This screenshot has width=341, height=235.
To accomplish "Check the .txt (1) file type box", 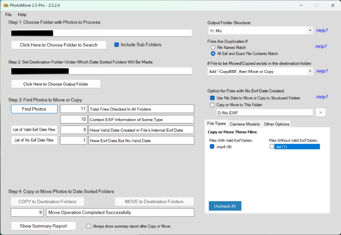I will pyautogui.click(x=272, y=147).
